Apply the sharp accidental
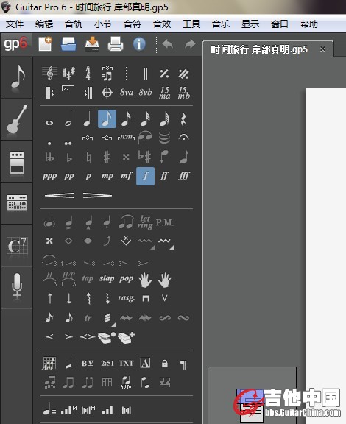The height and width of the screenshot is (424, 346). (x=107, y=157)
